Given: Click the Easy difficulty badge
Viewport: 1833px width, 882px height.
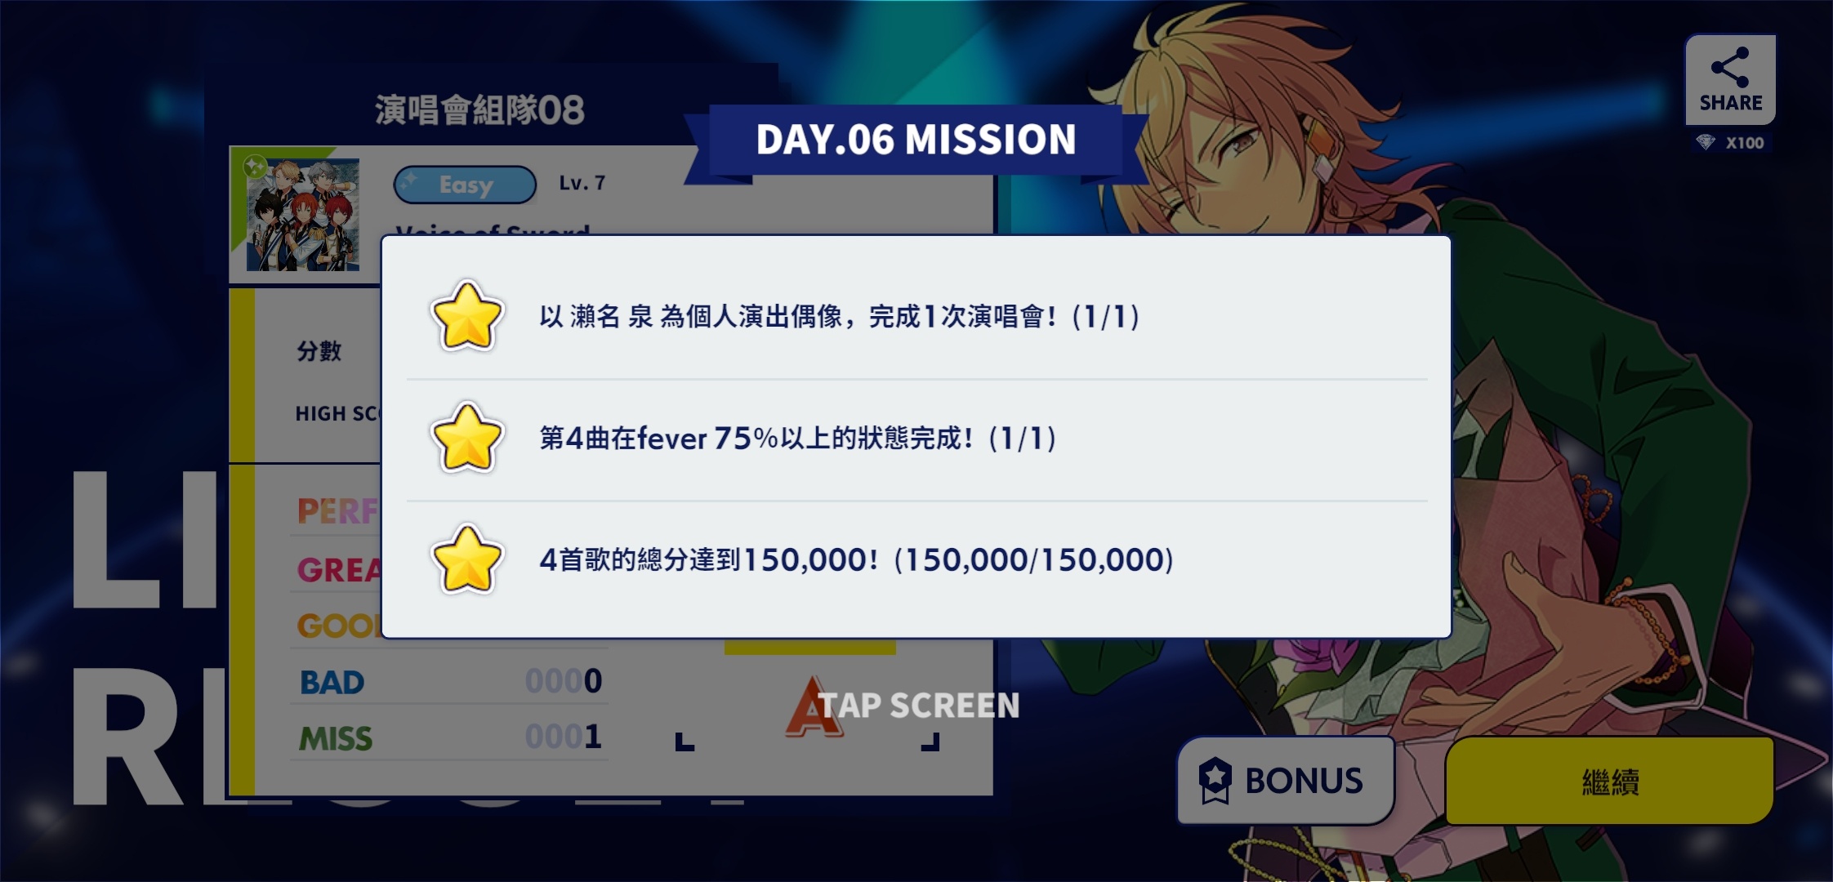Looking at the screenshot, I should pos(465,185).
